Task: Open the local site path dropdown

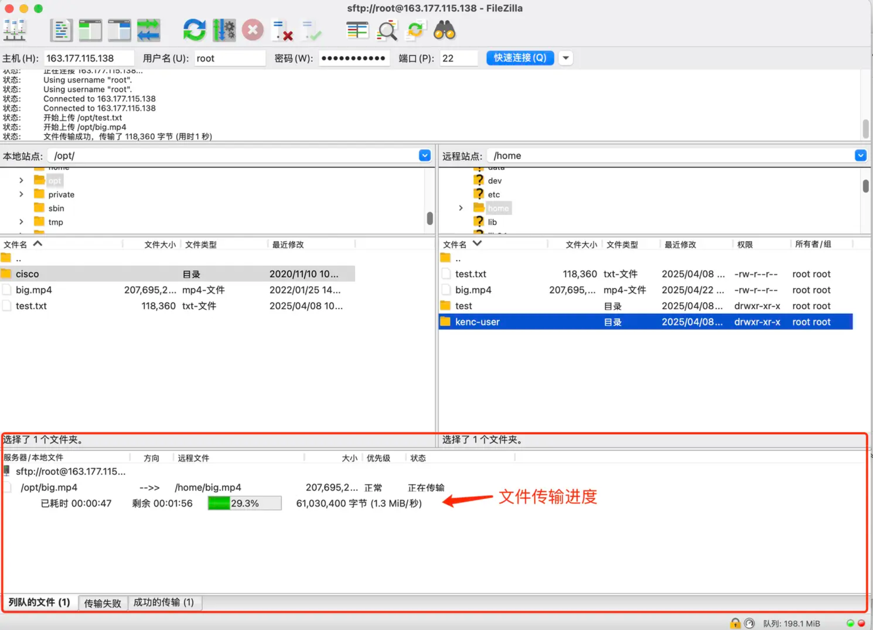Action: [x=425, y=155]
